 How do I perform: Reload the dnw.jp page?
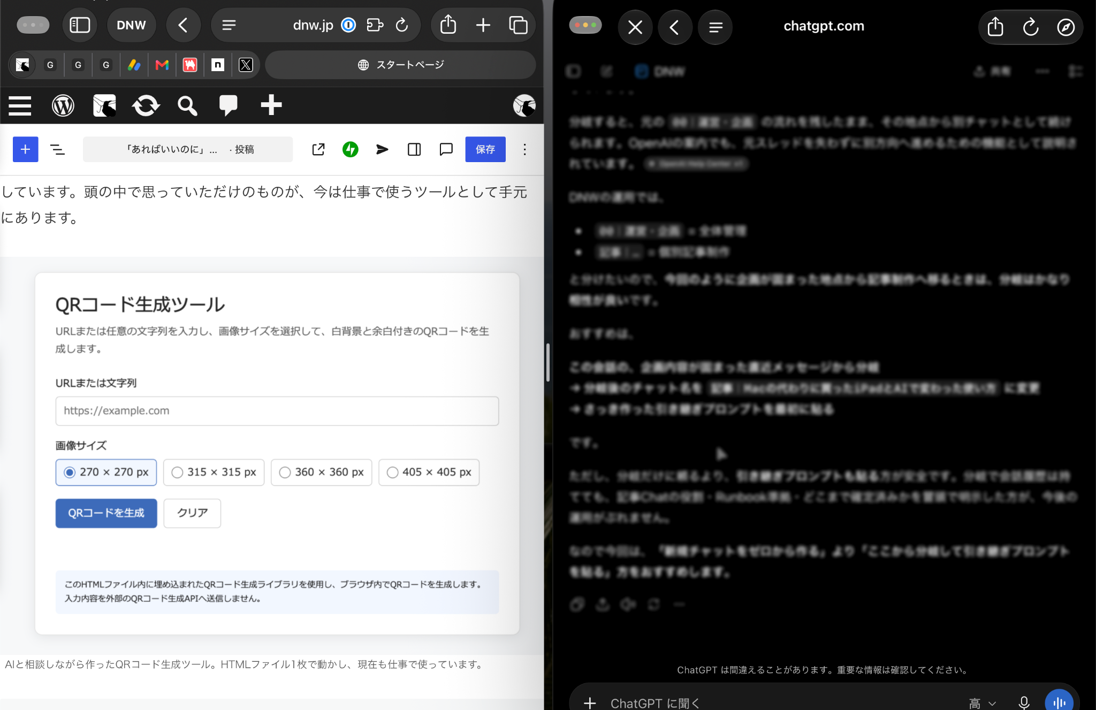(402, 25)
